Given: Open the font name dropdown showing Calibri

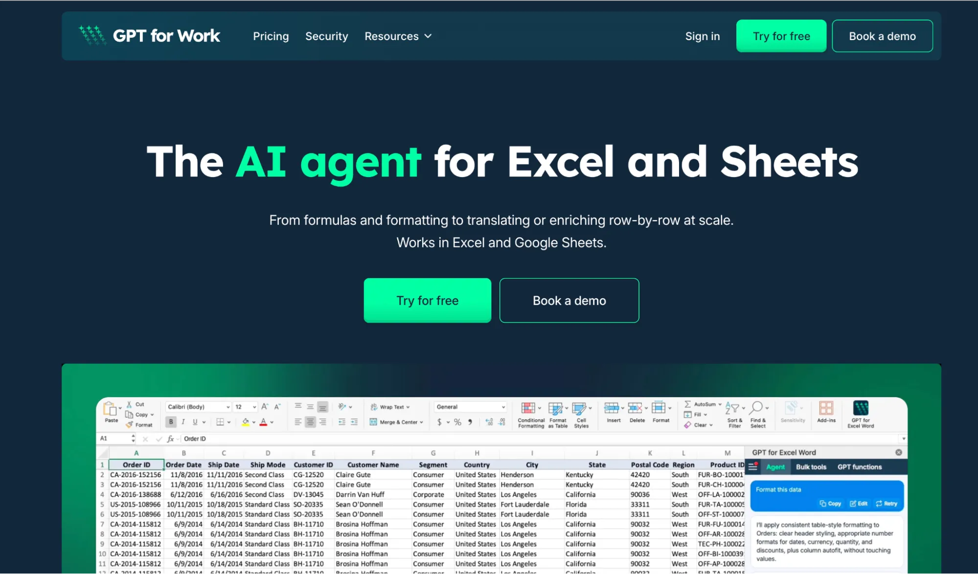Looking at the screenshot, I should pos(197,406).
